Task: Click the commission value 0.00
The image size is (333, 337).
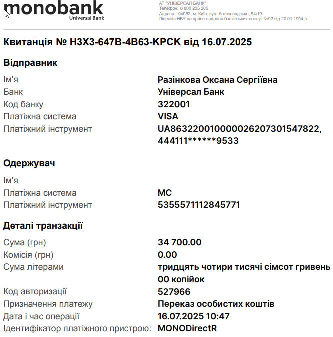Action: 167,255
